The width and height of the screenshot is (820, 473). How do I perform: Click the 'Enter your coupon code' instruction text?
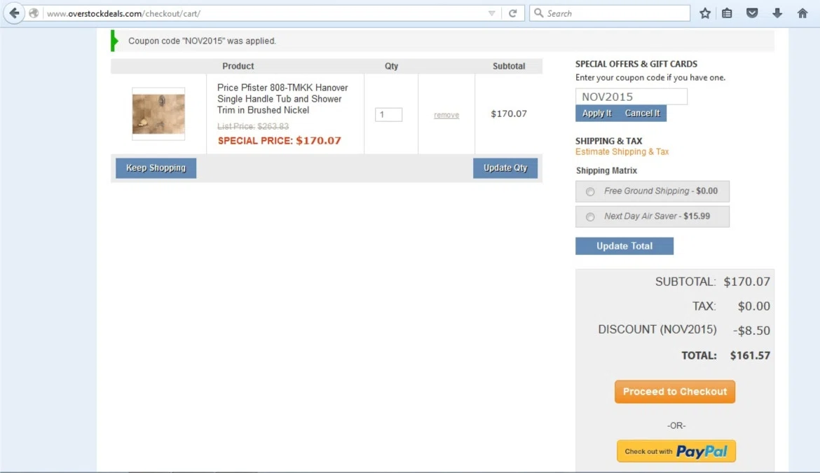(x=650, y=77)
